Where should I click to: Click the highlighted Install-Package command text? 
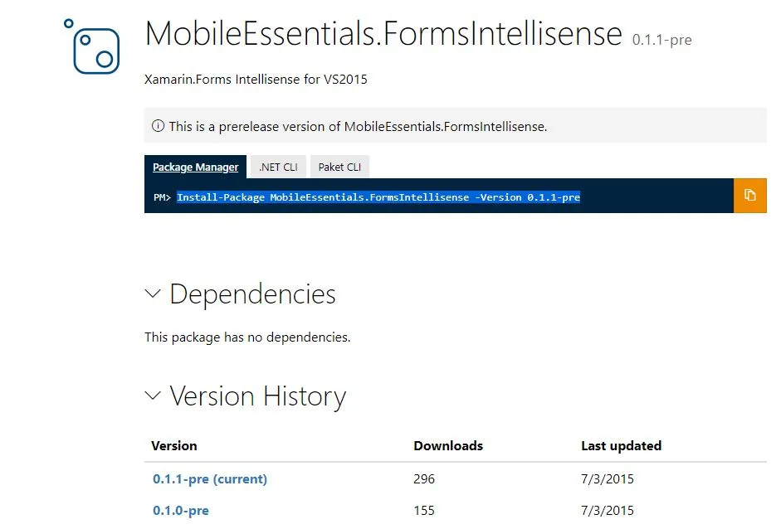pos(378,197)
